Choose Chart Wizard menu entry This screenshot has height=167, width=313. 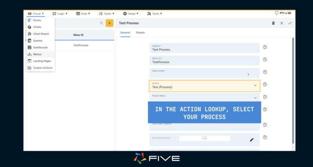(x=41, y=34)
